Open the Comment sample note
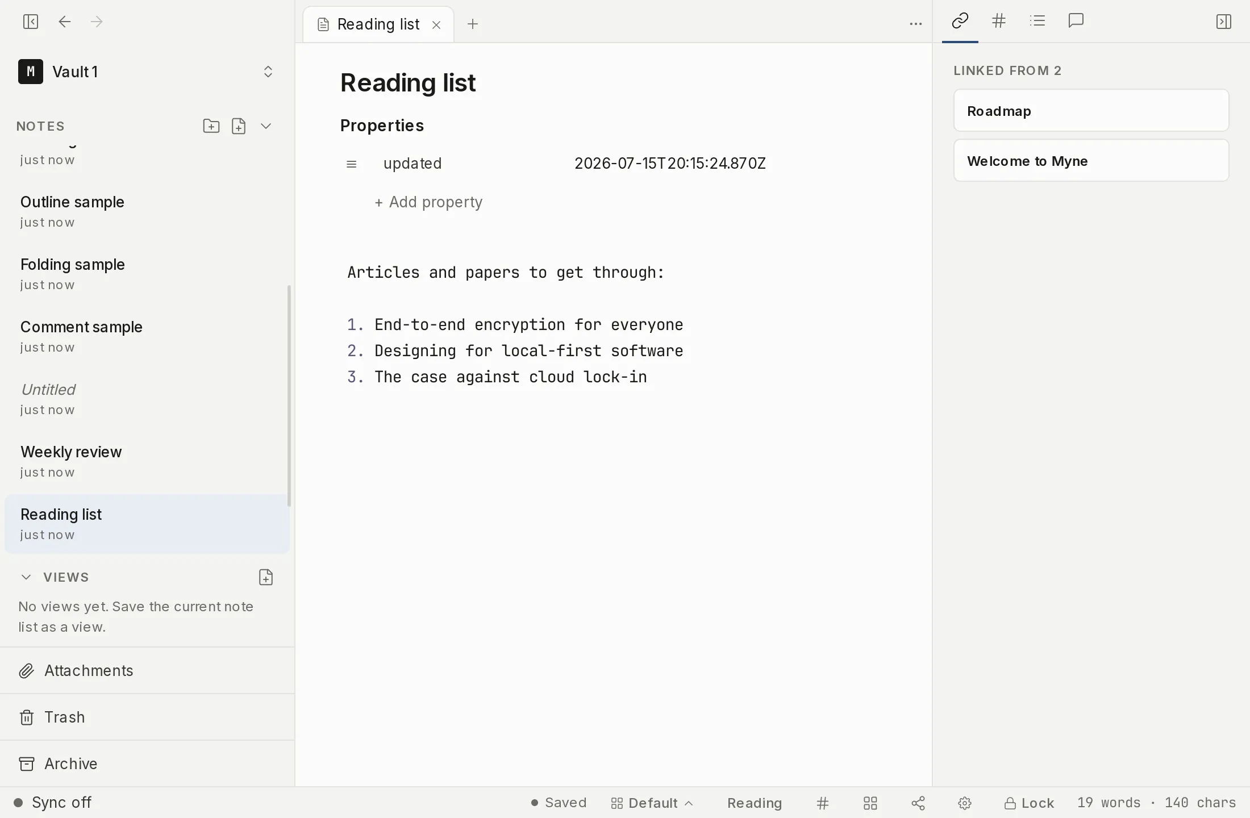Image resolution: width=1250 pixels, height=818 pixels. tap(147, 336)
